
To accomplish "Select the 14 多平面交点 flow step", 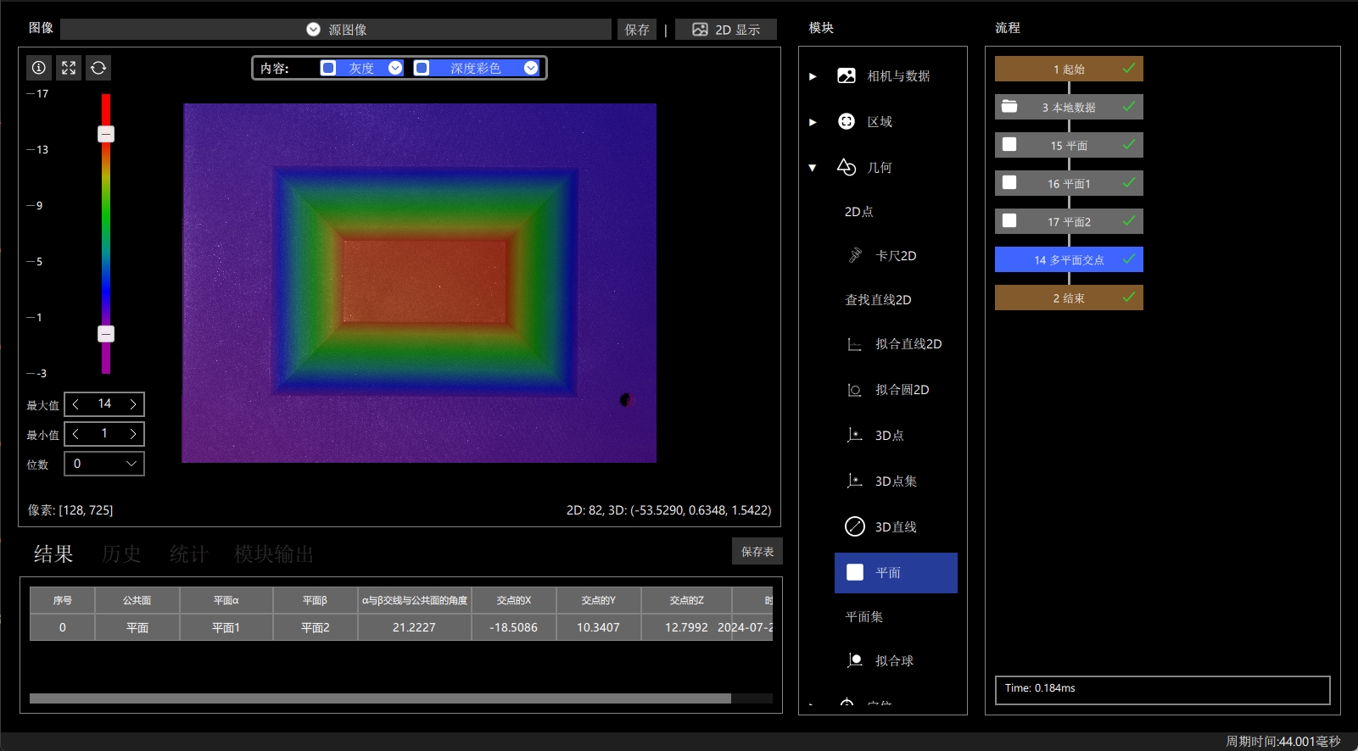I will click(x=1069, y=259).
